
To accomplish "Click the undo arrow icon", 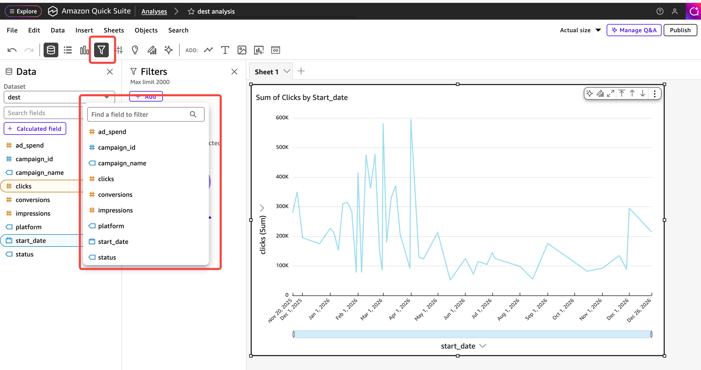I will point(12,50).
